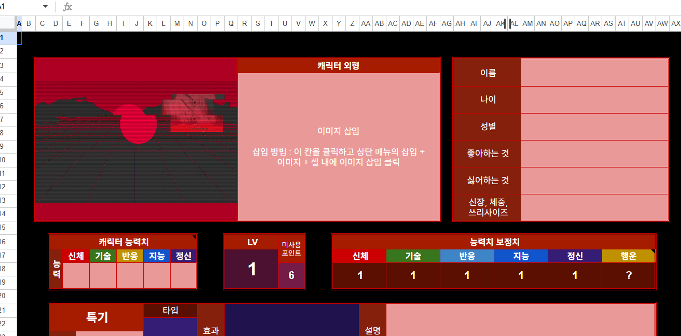Click the LV value cell showing 1
Viewport: 681px width, 336px height.
(252, 269)
